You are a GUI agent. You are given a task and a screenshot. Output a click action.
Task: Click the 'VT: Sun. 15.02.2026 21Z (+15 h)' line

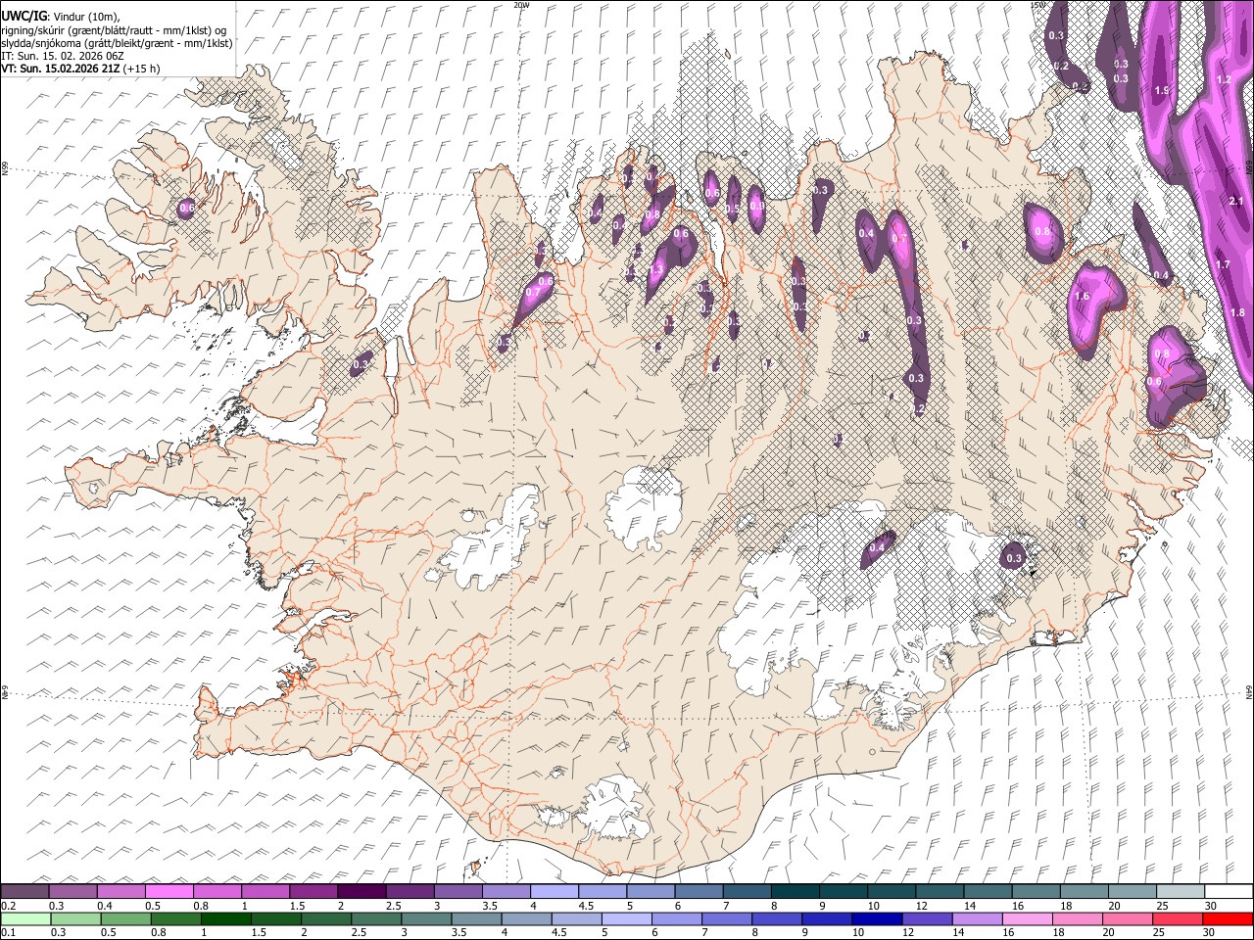click(x=80, y=69)
